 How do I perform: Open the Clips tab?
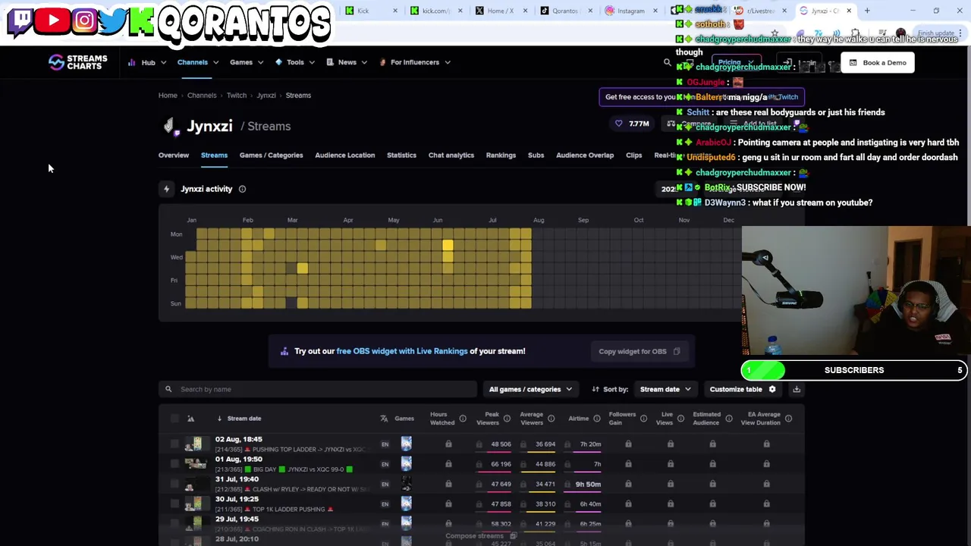(634, 155)
